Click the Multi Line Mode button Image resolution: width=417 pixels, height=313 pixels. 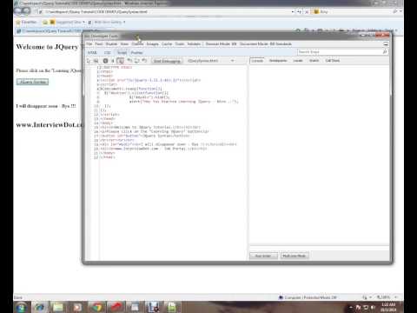(x=295, y=256)
